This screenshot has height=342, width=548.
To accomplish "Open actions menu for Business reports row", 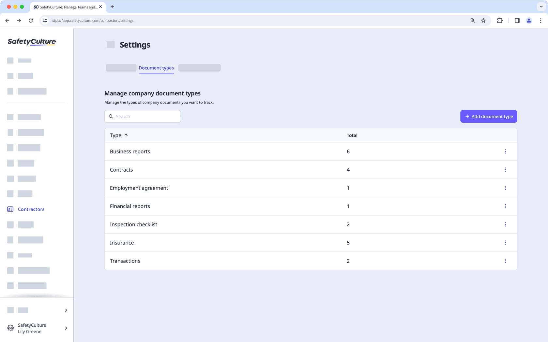I will [506, 151].
